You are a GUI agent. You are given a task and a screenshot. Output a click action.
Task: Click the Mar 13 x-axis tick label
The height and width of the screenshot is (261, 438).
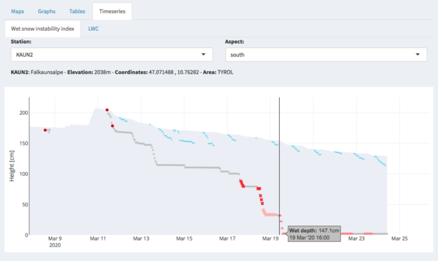coord(141,238)
